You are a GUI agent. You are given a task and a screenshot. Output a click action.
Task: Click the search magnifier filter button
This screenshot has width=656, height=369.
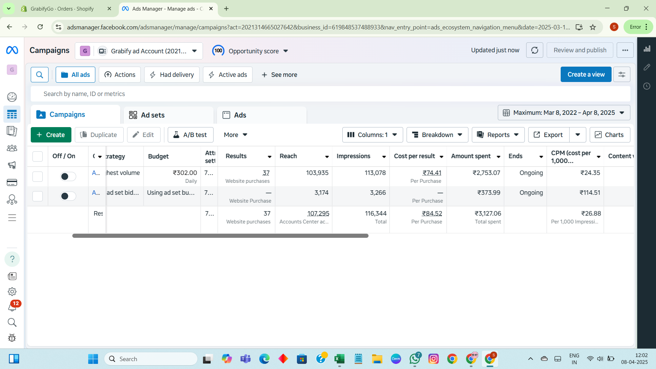pyautogui.click(x=40, y=74)
